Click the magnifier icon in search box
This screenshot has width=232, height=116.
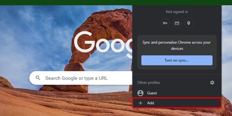click(x=38, y=78)
